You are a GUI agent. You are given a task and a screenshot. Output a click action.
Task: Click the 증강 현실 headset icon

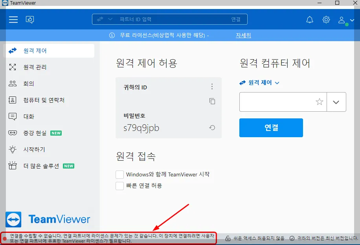click(13, 133)
